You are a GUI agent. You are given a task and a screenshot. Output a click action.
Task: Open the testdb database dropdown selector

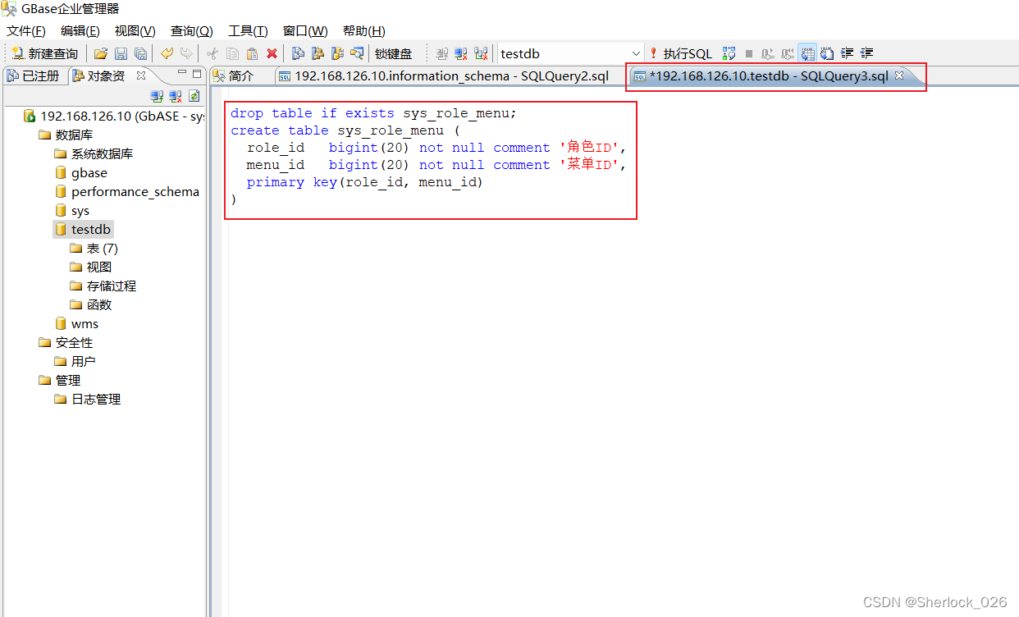click(636, 53)
